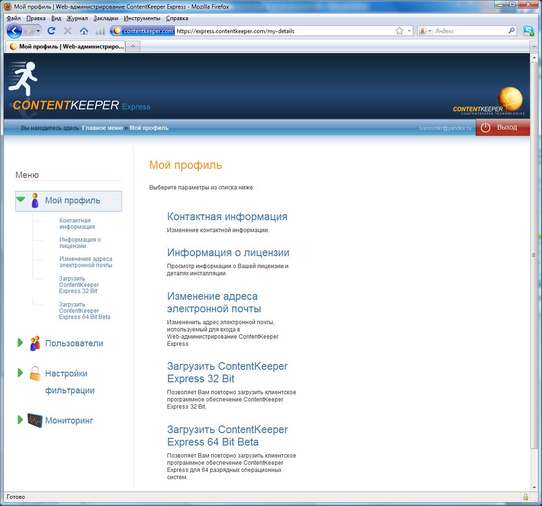The image size is (542, 506).
Task: Click the Stop loading X icon
Action: coord(67,31)
